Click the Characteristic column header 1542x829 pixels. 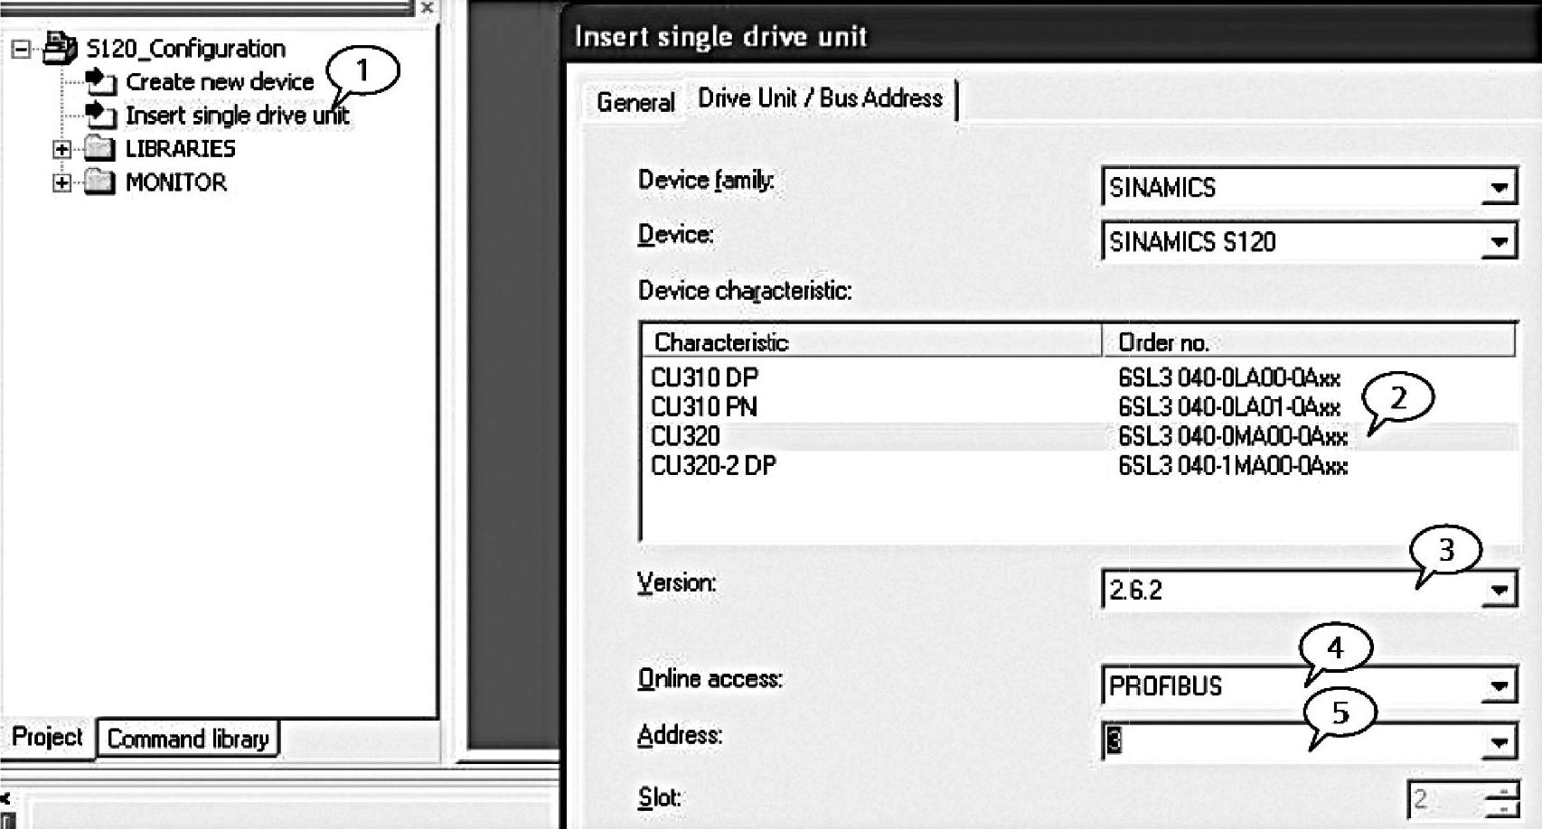click(872, 342)
